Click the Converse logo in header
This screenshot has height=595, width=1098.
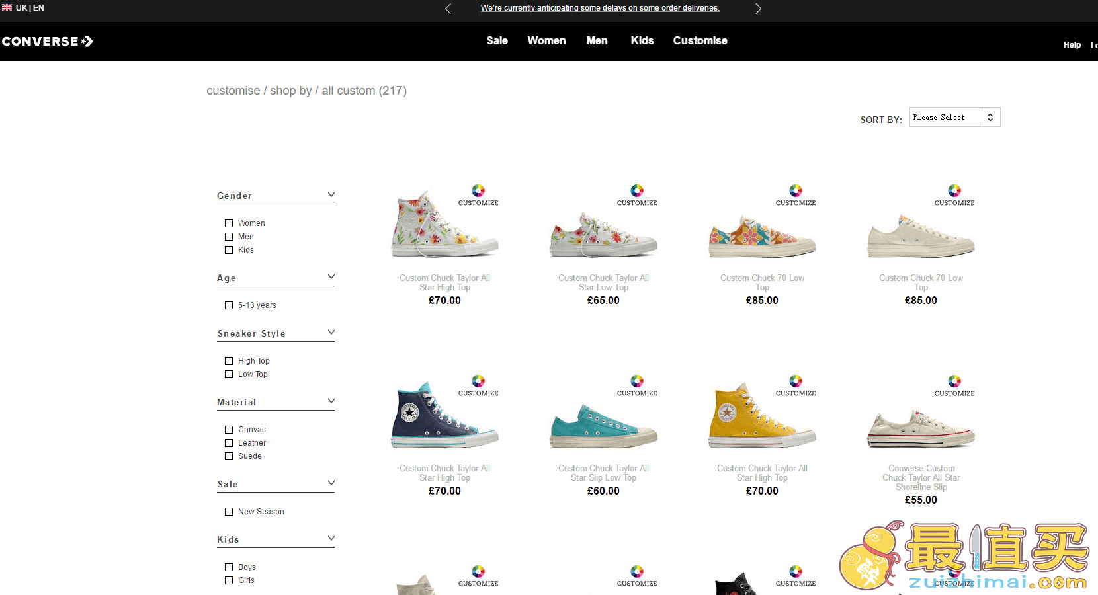47,41
